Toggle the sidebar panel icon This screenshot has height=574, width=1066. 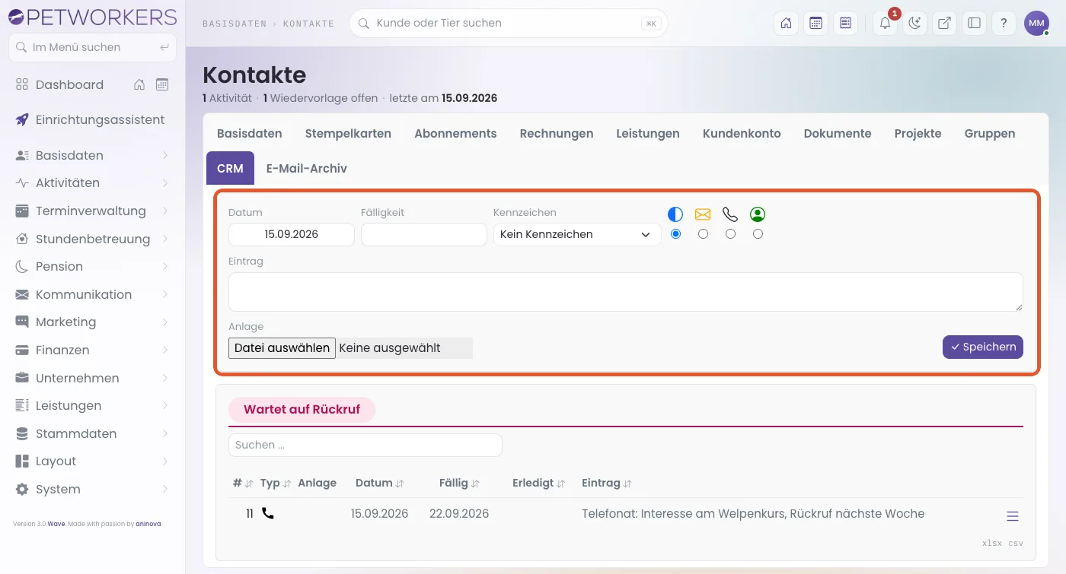pos(974,23)
